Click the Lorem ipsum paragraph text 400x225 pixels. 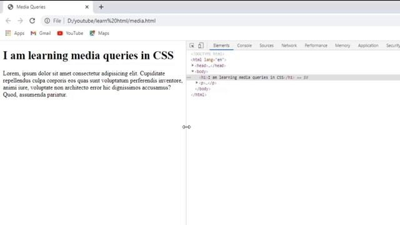click(93, 84)
